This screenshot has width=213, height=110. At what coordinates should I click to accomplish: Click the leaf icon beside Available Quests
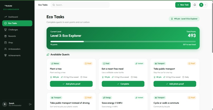[x=48, y=55]
